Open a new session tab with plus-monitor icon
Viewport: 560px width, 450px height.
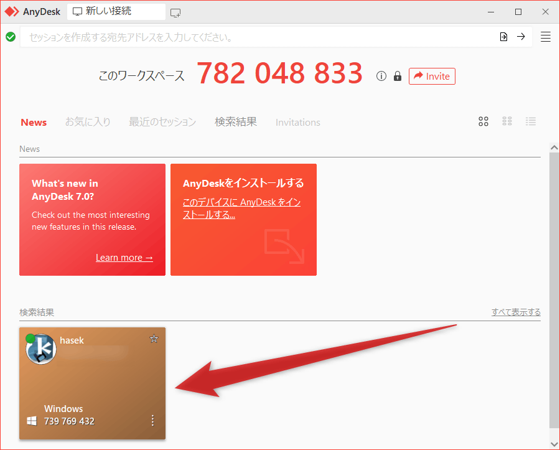[175, 13]
